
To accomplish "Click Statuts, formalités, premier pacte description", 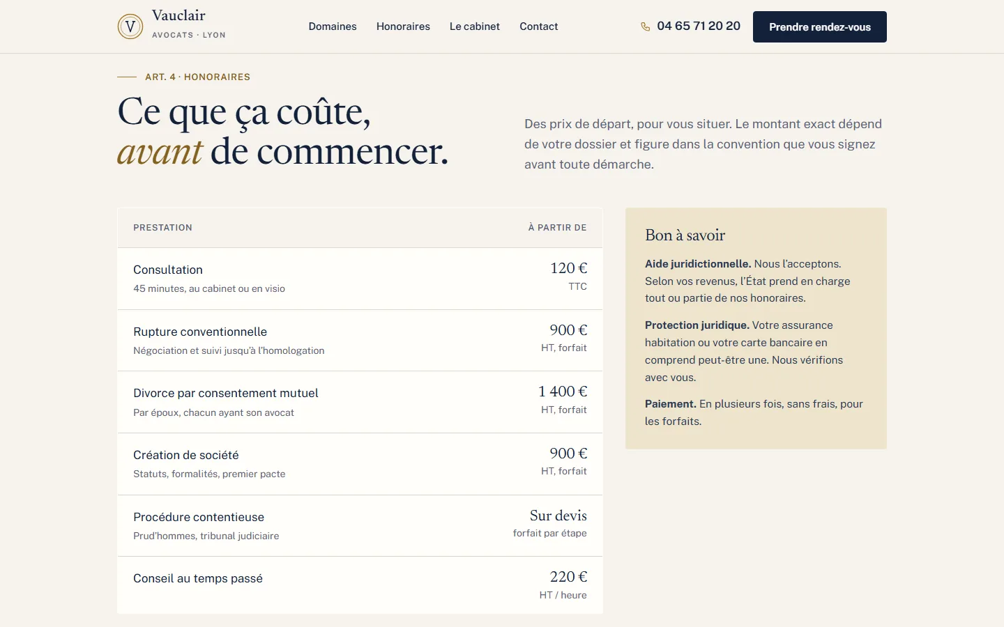I will (x=209, y=474).
